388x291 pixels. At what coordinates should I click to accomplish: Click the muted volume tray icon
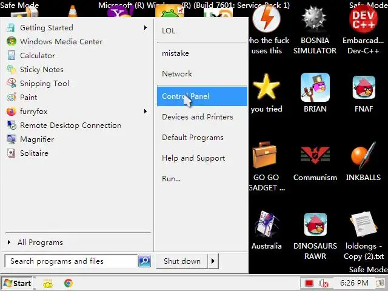tap(323, 283)
